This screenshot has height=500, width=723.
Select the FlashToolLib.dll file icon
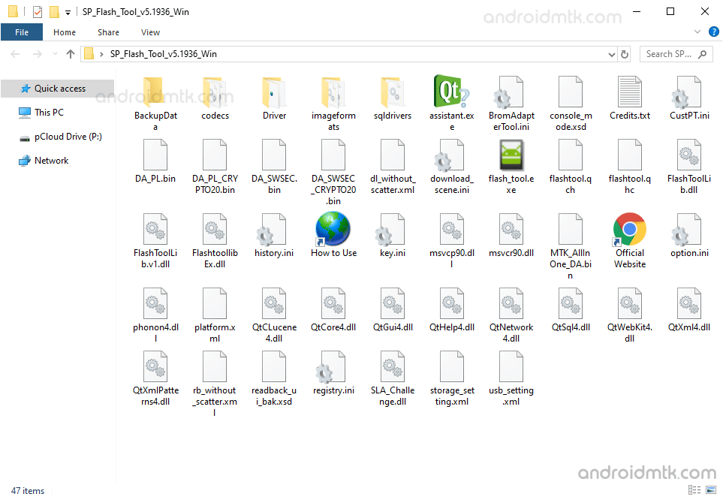tap(689, 155)
